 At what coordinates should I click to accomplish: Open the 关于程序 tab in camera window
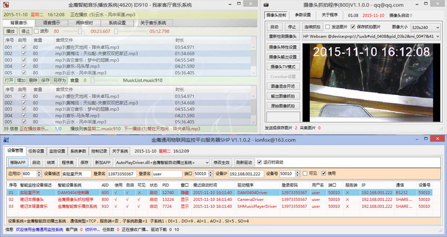[x=330, y=15]
